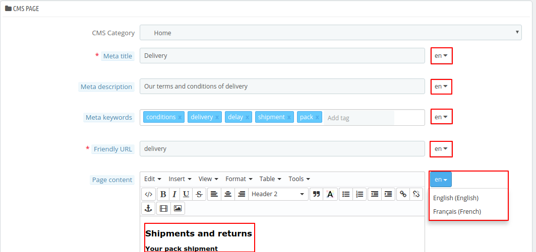The height and width of the screenshot is (252, 536).
Task: Open the text color picker
Action: click(330, 194)
